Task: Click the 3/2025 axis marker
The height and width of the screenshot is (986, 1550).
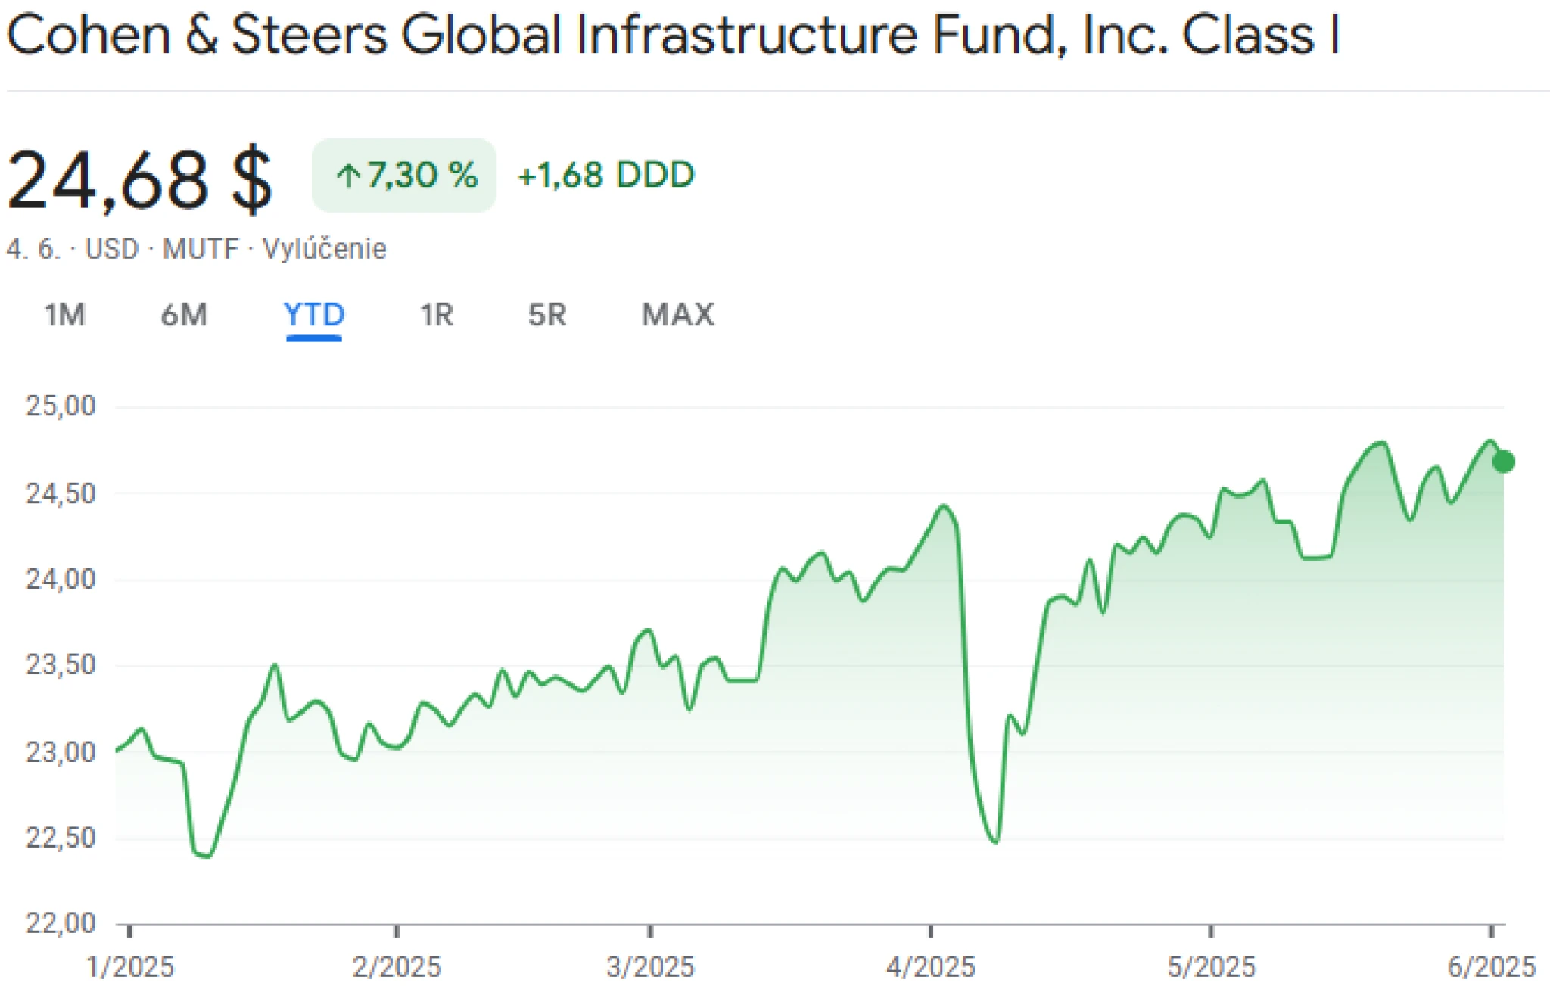Action: (x=650, y=966)
